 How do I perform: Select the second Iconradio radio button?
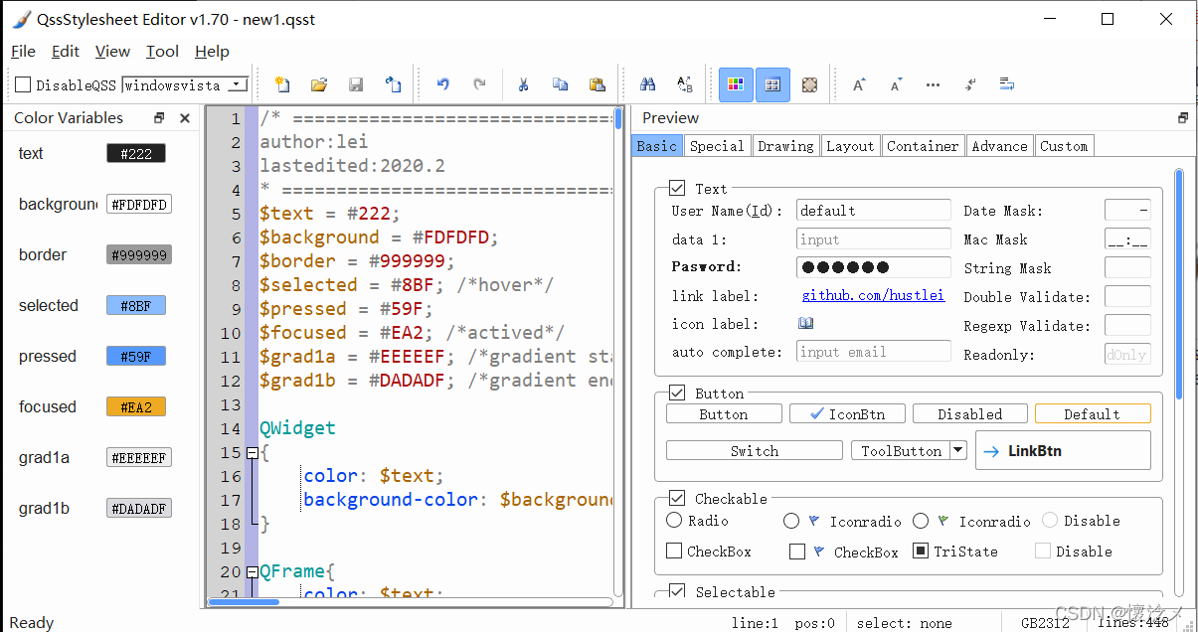pos(921,521)
